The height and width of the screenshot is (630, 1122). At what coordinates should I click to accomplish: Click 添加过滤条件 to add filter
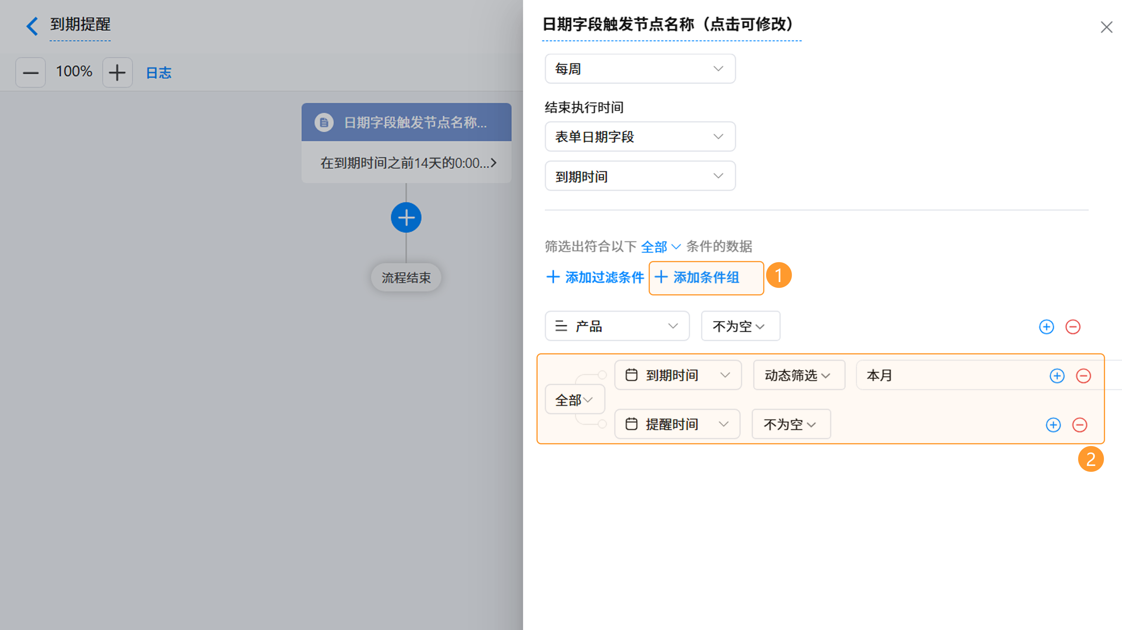click(595, 277)
